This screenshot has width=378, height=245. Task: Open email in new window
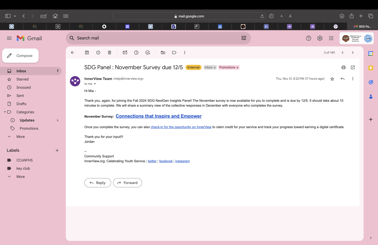pos(353,67)
